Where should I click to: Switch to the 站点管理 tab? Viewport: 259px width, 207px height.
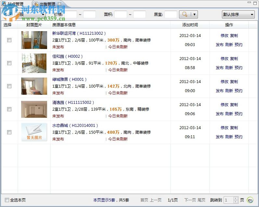13,4
